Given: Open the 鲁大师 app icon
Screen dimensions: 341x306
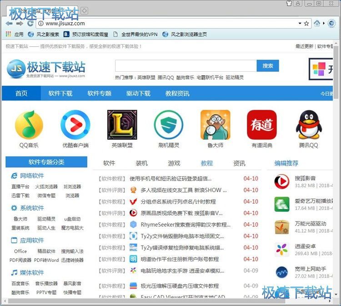Looking at the screenshot, I should 216,125.
